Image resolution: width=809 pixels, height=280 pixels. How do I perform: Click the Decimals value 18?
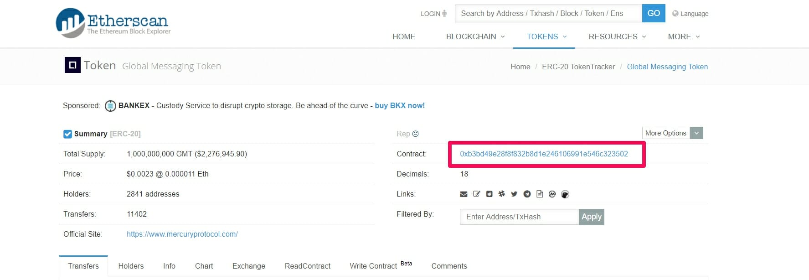pos(464,174)
